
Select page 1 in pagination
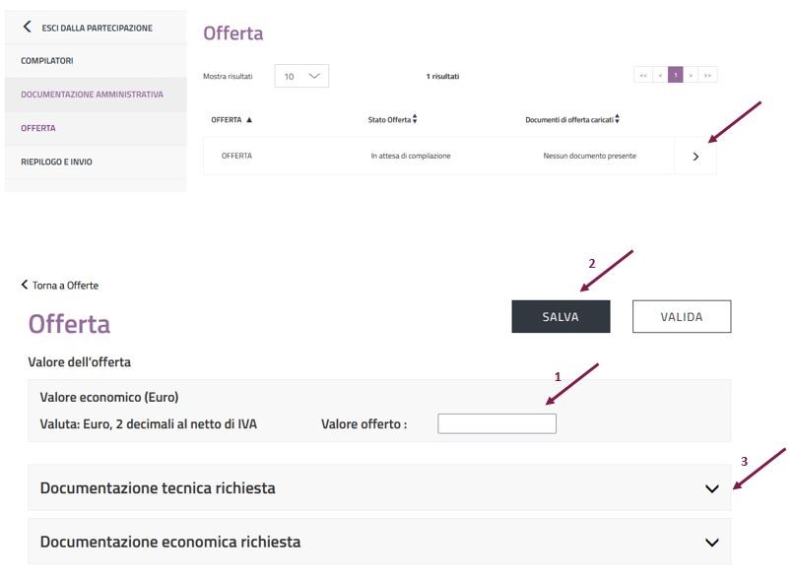click(676, 76)
